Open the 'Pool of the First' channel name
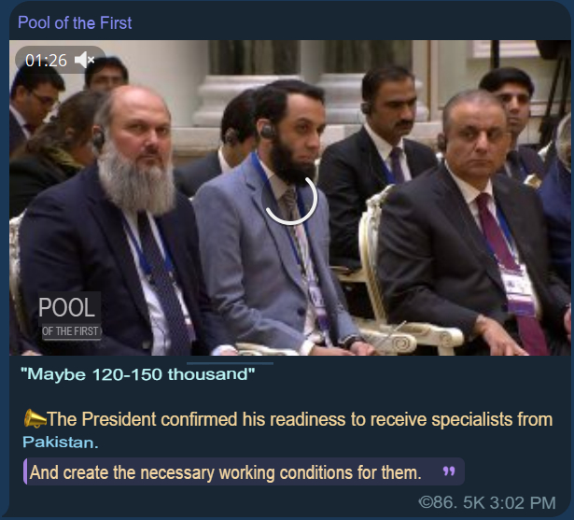The height and width of the screenshot is (520, 574). coord(75,22)
